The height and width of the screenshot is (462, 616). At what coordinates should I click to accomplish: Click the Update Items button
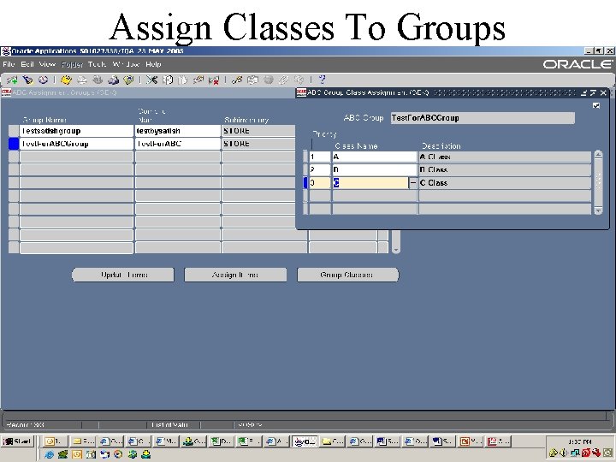click(x=123, y=275)
